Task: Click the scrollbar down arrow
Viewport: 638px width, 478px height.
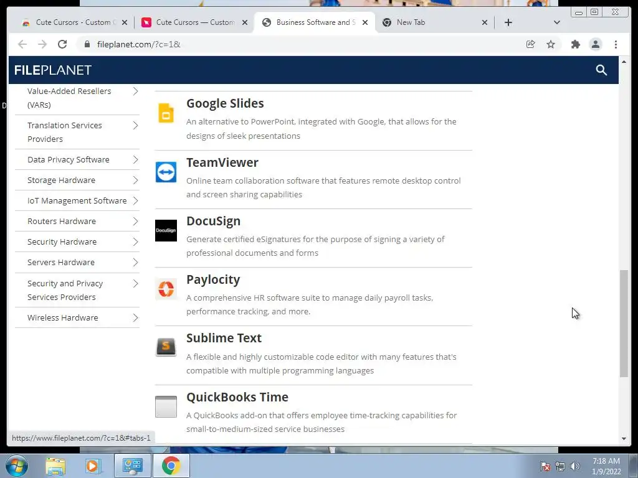Action: [624, 439]
